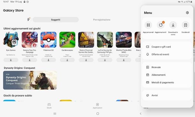Open Coupon e gift card
The image size is (195, 117).
(167, 47)
